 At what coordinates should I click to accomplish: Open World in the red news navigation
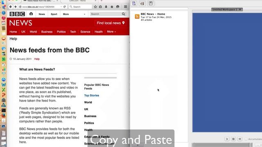coord(33,32)
